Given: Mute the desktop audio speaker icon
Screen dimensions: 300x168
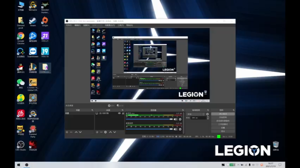Looking at the screenshot, I should point(175,129).
